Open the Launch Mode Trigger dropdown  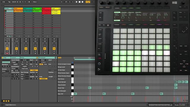(x=15, y=62)
